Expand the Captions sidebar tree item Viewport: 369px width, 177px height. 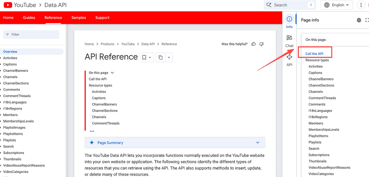coord(1,64)
